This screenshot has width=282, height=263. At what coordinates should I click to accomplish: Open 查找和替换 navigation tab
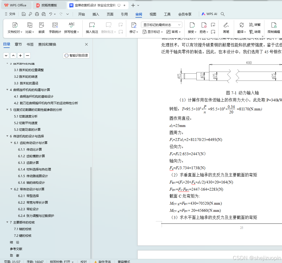47,44
